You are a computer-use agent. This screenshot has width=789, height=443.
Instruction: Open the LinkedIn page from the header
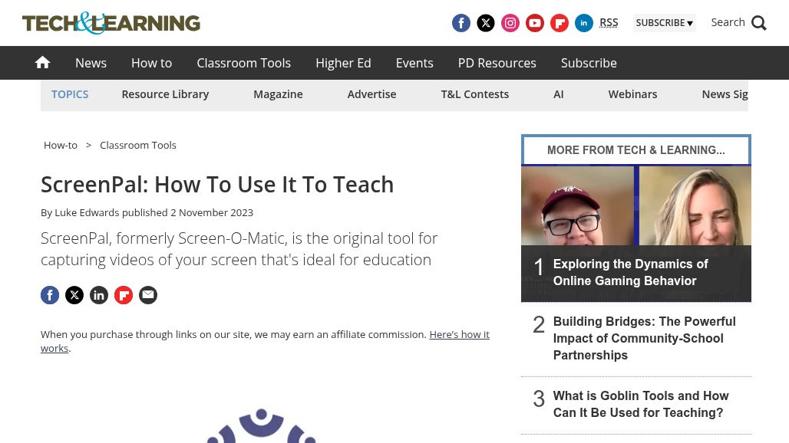(x=583, y=23)
